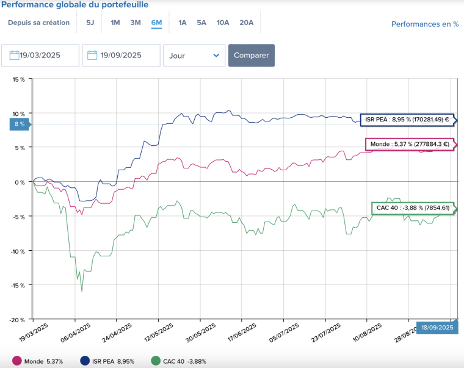Click the 19/09/2025 end date field

[126, 56]
